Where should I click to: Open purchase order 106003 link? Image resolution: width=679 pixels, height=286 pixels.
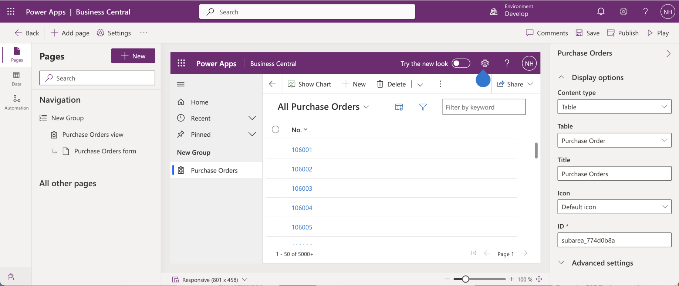[302, 188]
